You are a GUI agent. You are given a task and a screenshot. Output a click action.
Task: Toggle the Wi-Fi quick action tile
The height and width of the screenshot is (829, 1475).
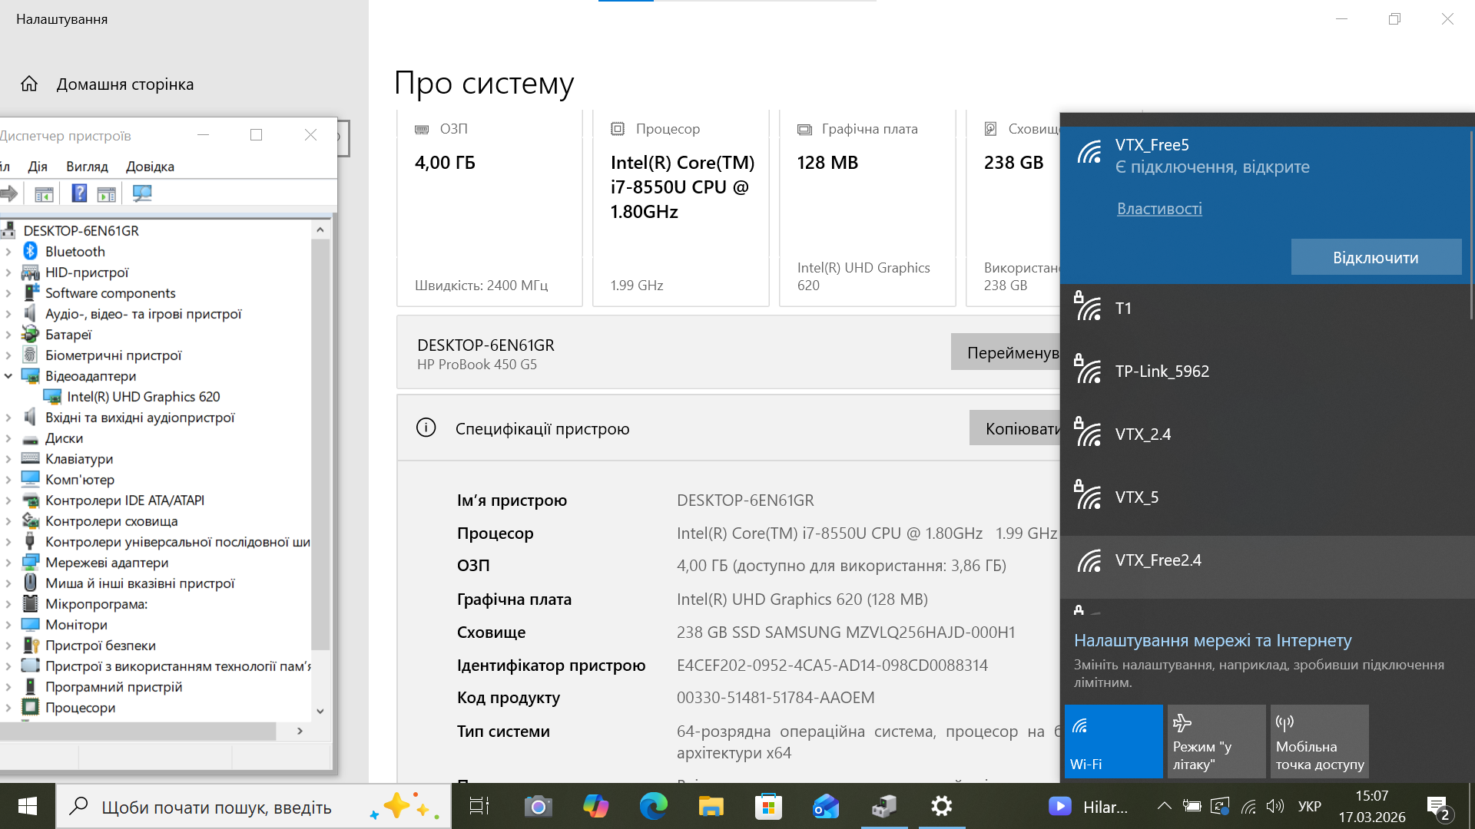1113,741
